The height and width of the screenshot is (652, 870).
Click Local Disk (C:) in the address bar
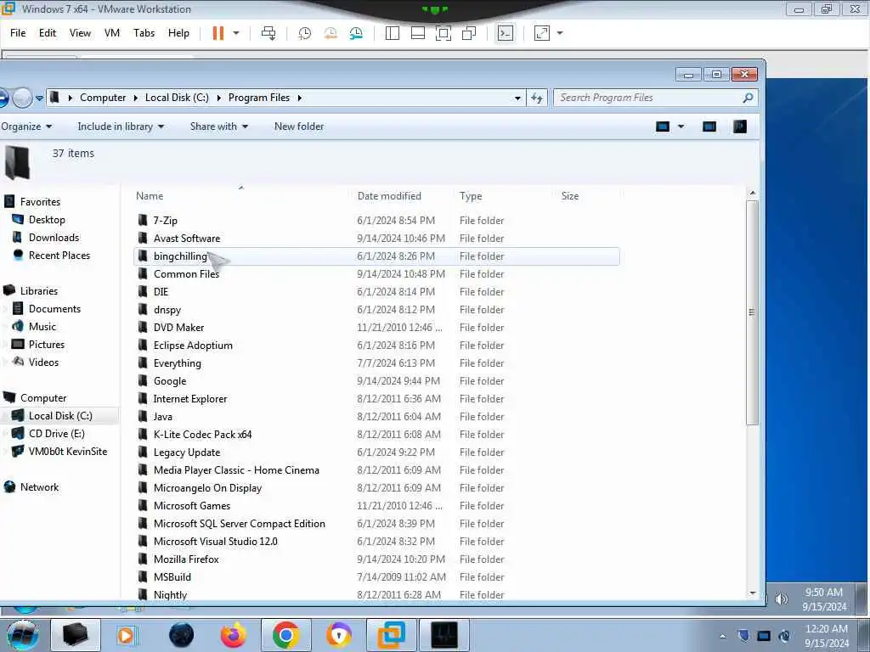point(177,98)
